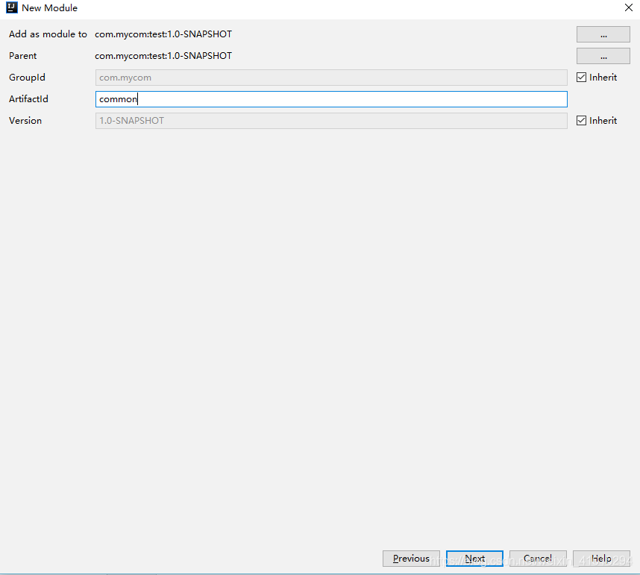640x575 pixels.
Task: Cancel the New Module wizard
Action: point(538,559)
